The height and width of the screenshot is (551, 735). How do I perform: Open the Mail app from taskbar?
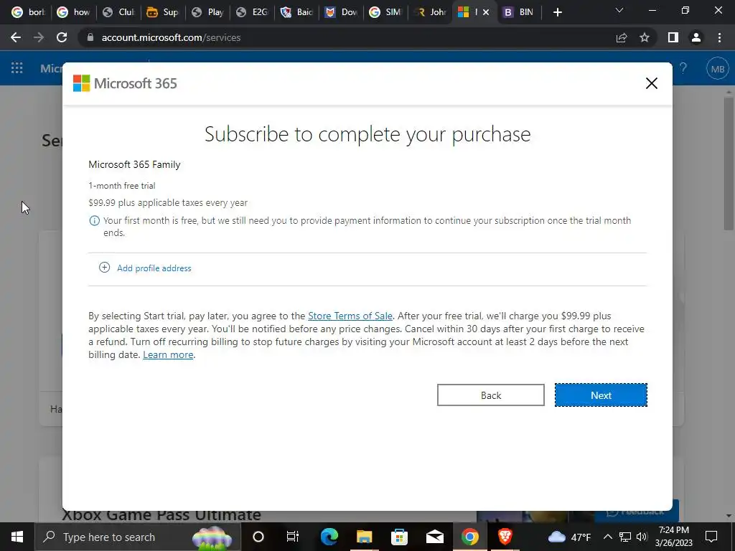point(434,537)
